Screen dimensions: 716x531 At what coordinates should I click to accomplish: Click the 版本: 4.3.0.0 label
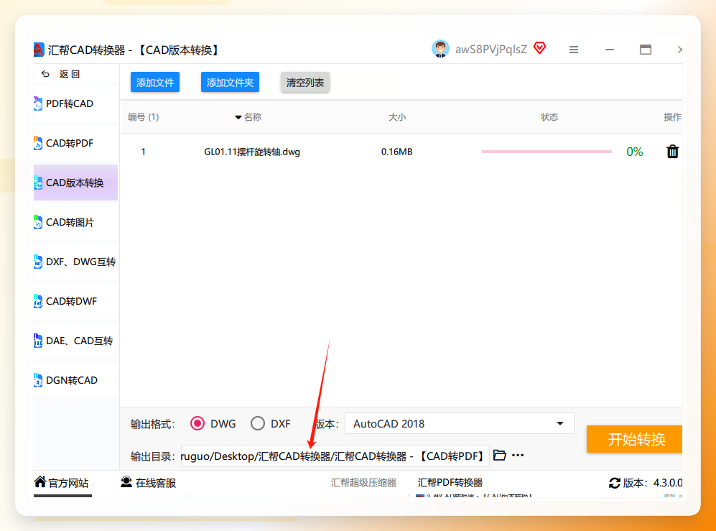[653, 483]
